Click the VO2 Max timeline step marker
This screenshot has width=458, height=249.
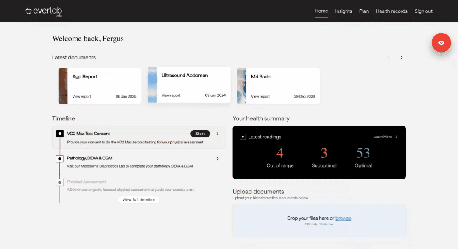point(60,134)
